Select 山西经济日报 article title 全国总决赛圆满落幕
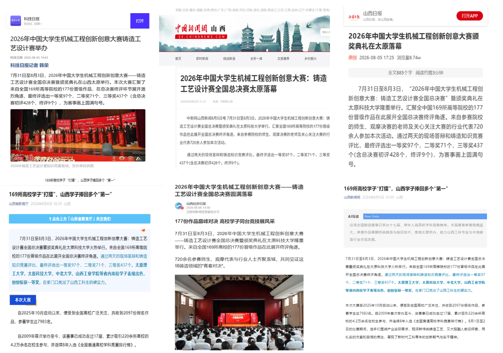Screen dimensions: 503x353 point(239,190)
